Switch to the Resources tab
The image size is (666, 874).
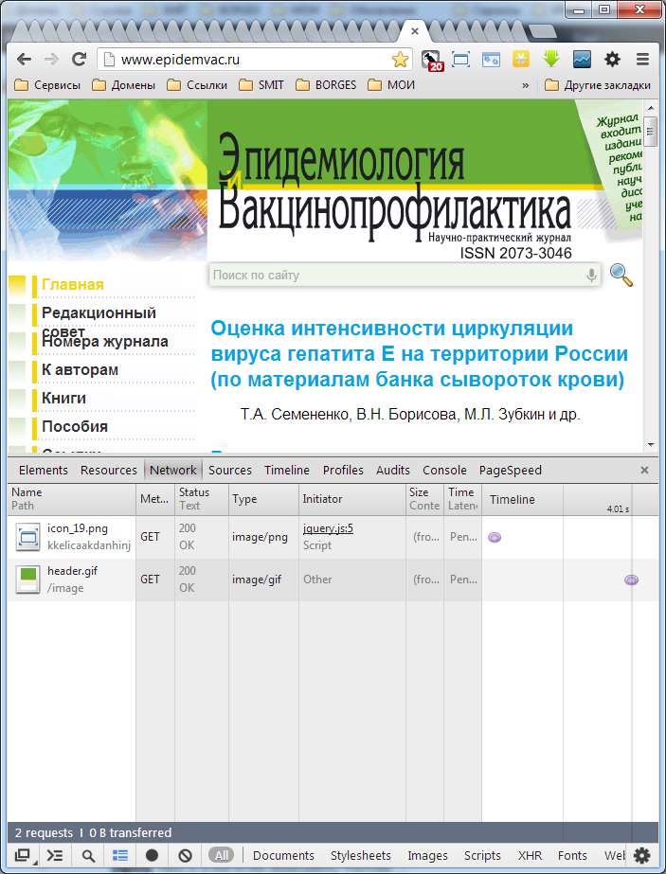pos(108,470)
